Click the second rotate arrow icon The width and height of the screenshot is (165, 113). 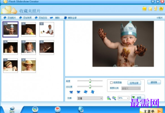pos(79,92)
